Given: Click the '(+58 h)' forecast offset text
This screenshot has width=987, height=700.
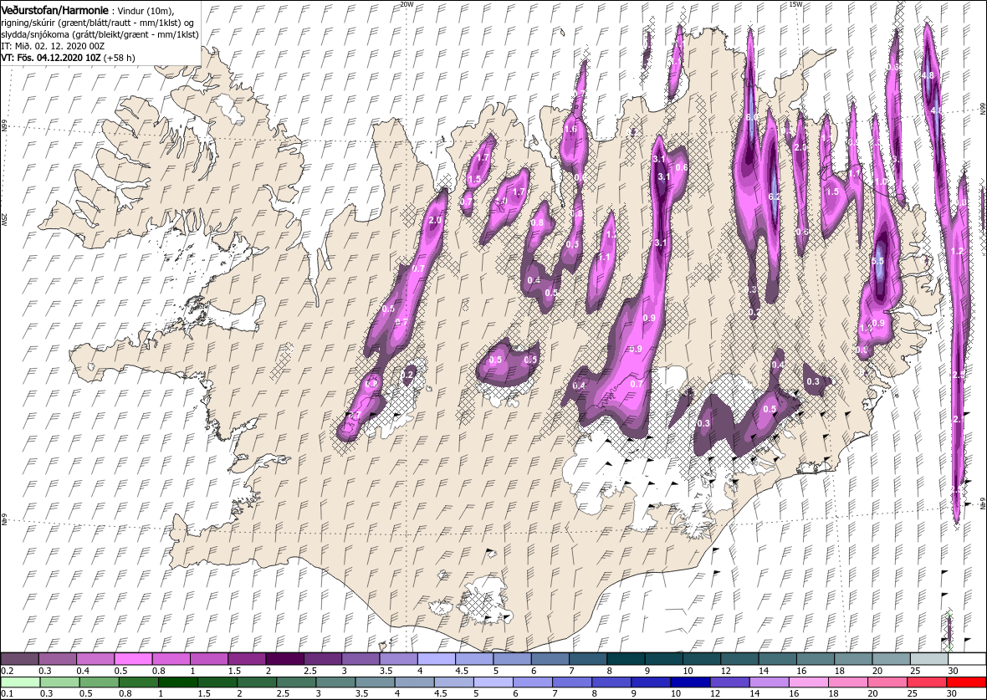Looking at the screenshot, I should pyautogui.click(x=120, y=58).
